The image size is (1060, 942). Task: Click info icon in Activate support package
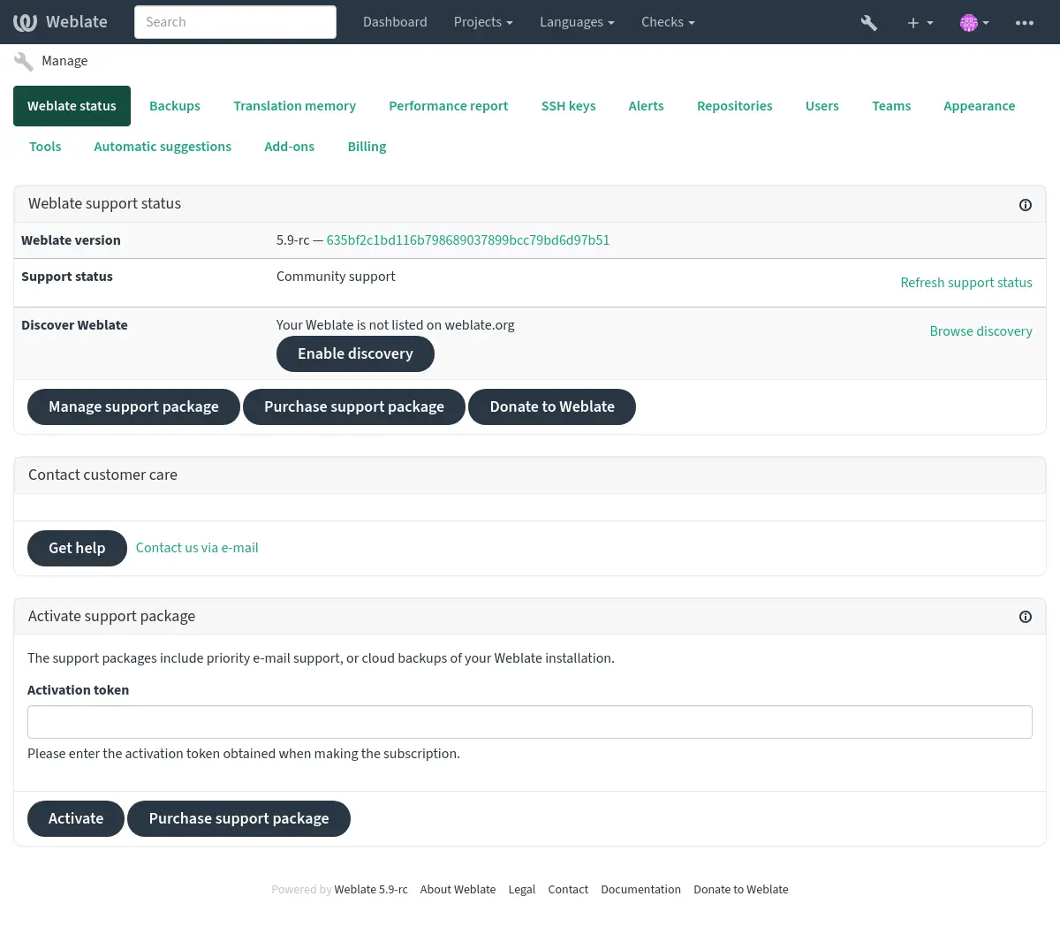coord(1026,617)
